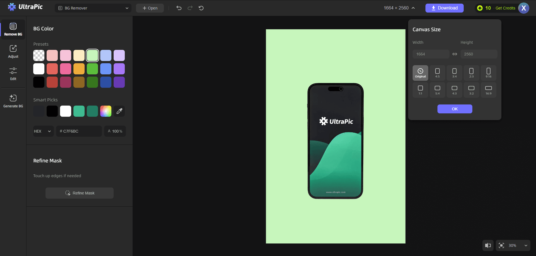Select the 16:9 aspect ratio
The width and height of the screenshot is (536, 256).
tap(489, 90)
